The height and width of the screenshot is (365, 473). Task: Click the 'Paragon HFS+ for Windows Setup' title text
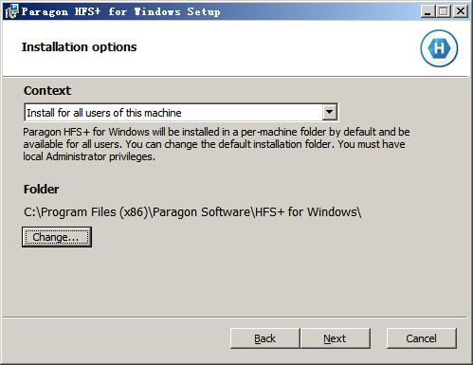click(x=120, y=11)
